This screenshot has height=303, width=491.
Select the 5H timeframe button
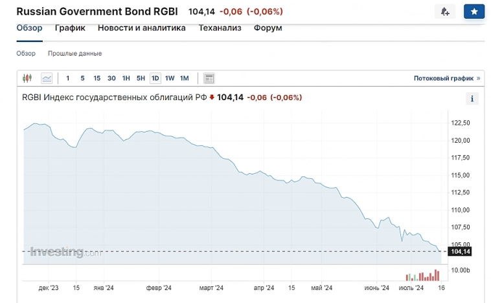pyautogui.click(x=141, y=78)
